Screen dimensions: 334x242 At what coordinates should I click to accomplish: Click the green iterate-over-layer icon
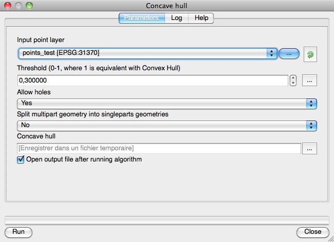(309, 53)
